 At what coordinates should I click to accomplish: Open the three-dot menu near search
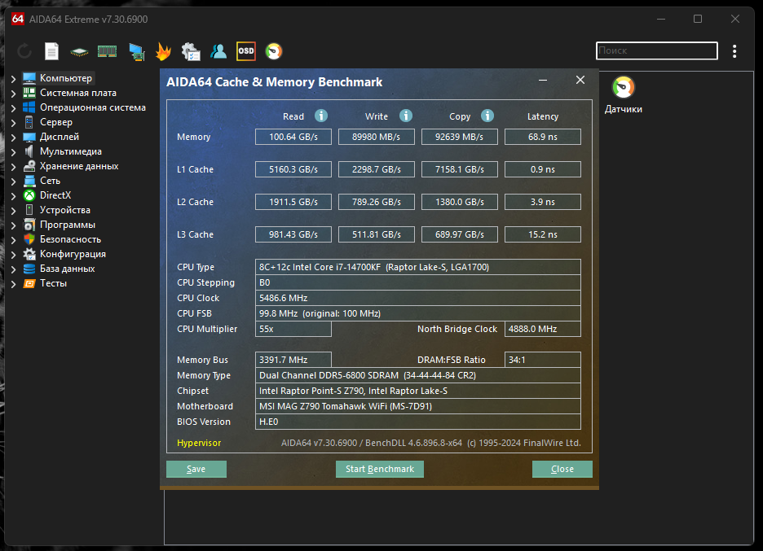point(734,51)
